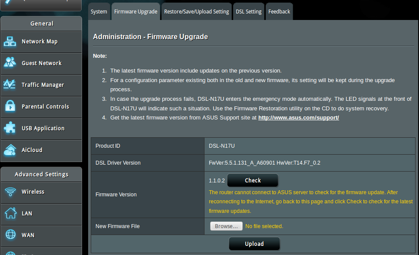Open Parental Controls label
Screen dimensions: 419x255
(46, 107)
